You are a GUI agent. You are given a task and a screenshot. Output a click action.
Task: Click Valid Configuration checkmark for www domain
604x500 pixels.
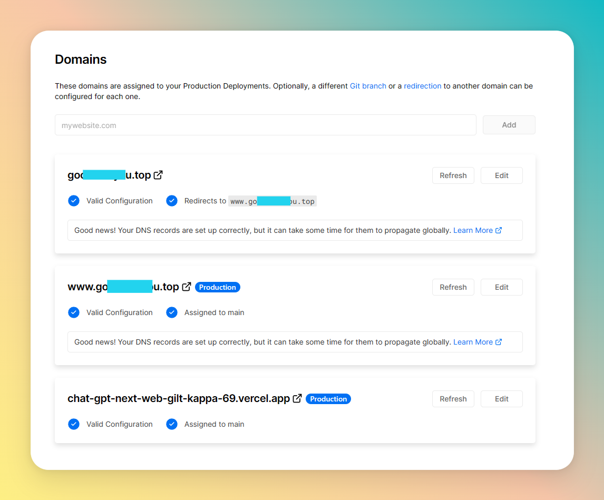coord(74,312)
